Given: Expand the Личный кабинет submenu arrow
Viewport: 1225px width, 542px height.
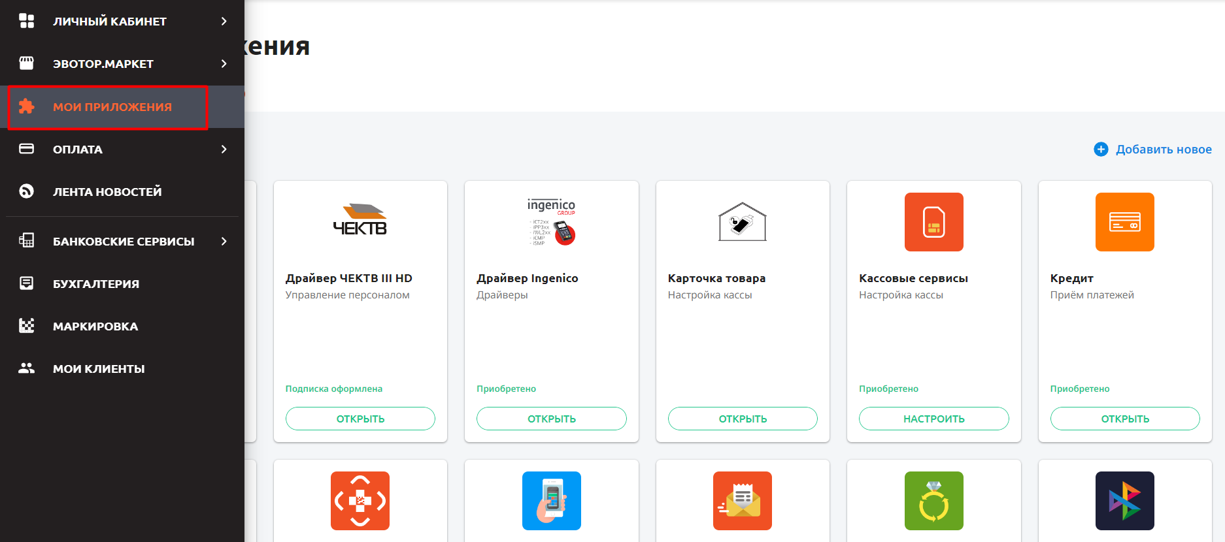Looking at the screenshot, I should click(x=224, y=21).
